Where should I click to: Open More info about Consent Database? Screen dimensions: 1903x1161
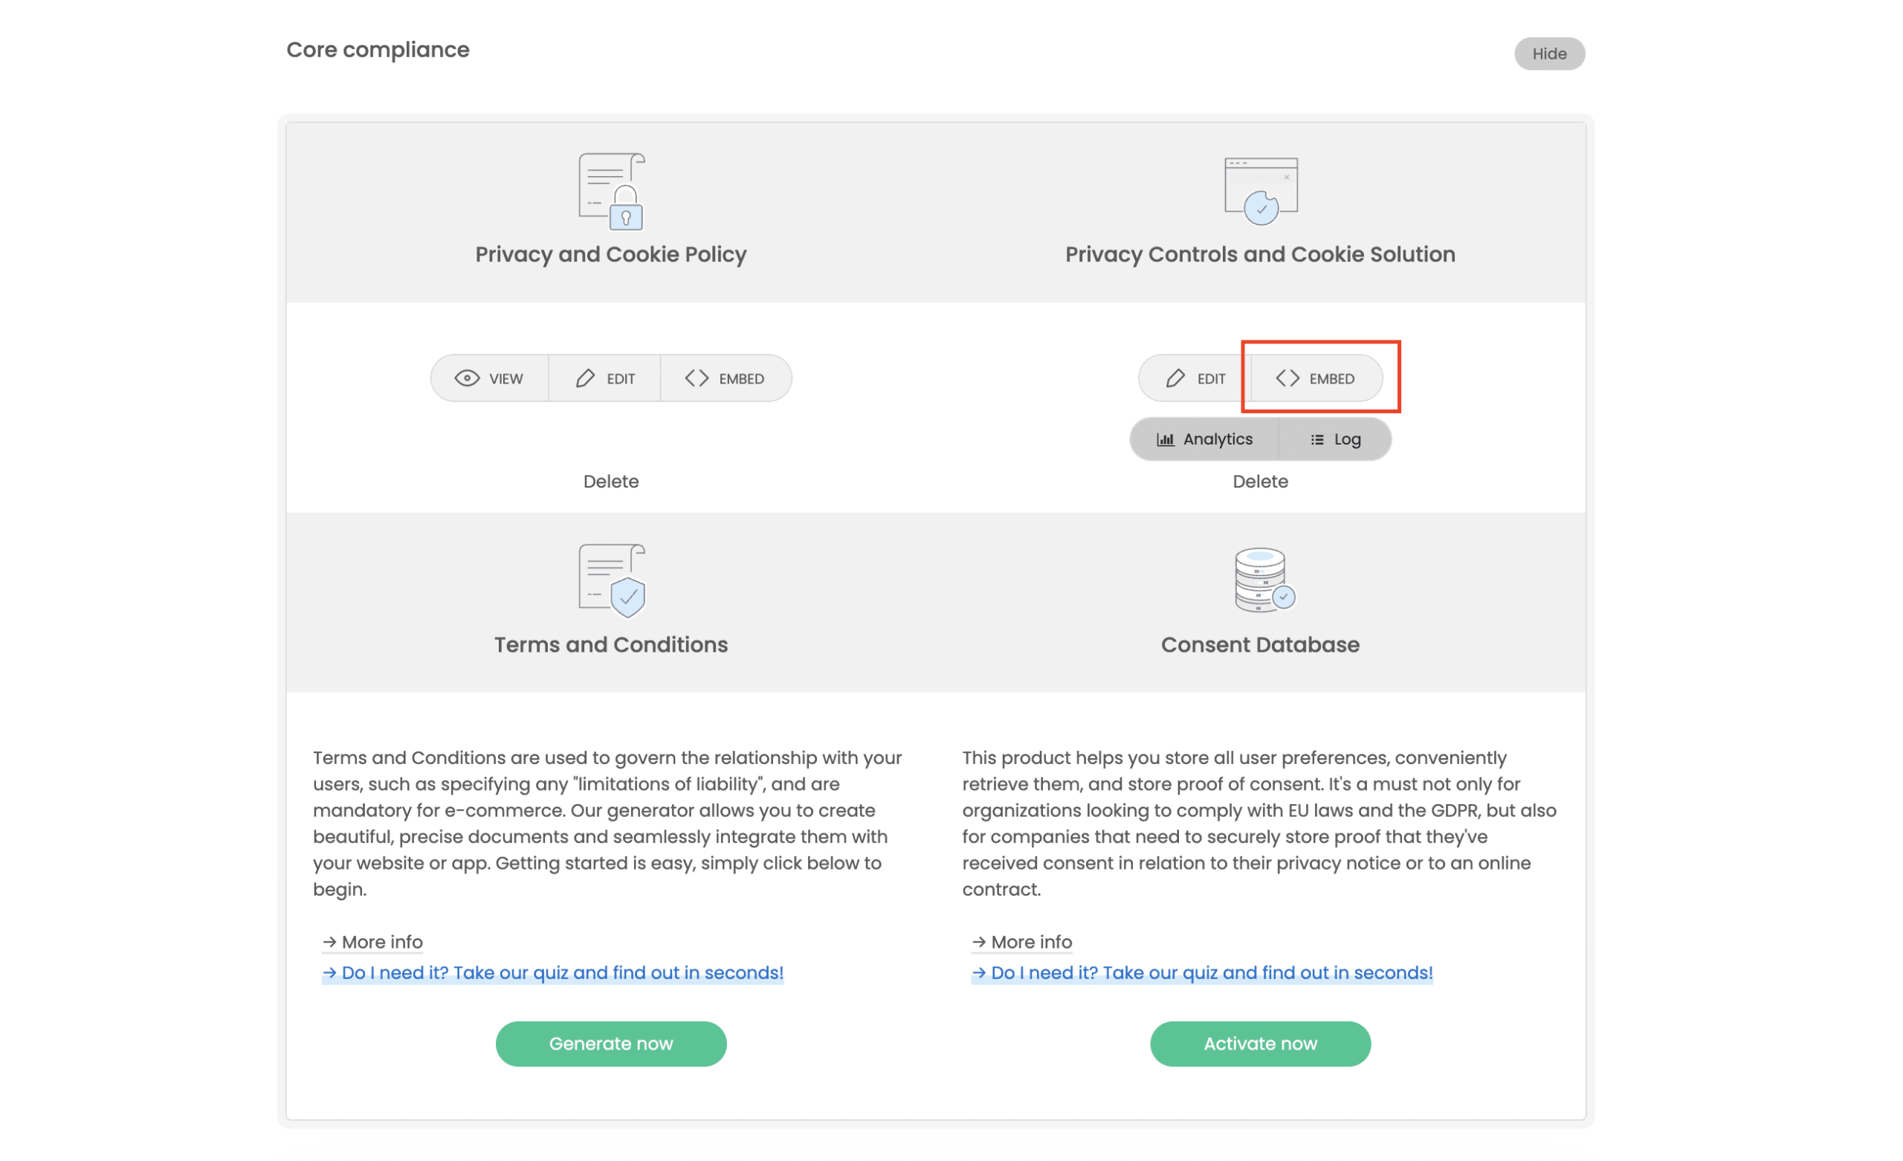pos(1022,942)
